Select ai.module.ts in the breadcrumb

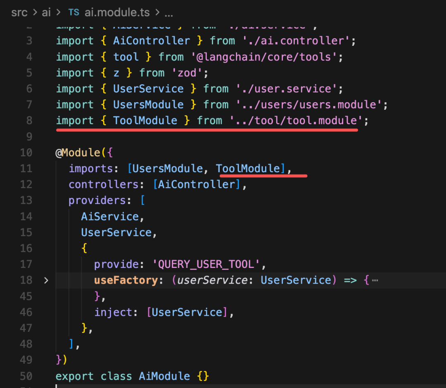pos(117,12)
